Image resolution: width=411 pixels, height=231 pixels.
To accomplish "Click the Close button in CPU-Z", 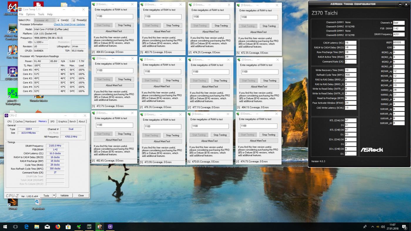I will point(81,195).
